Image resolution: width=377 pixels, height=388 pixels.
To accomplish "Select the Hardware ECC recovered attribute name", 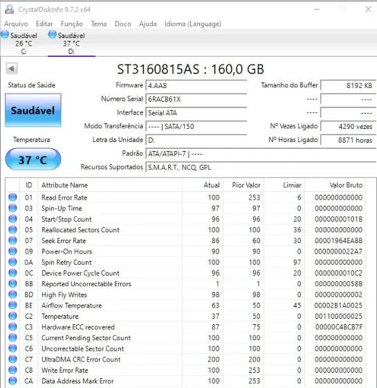I will (x=78, y=327).
